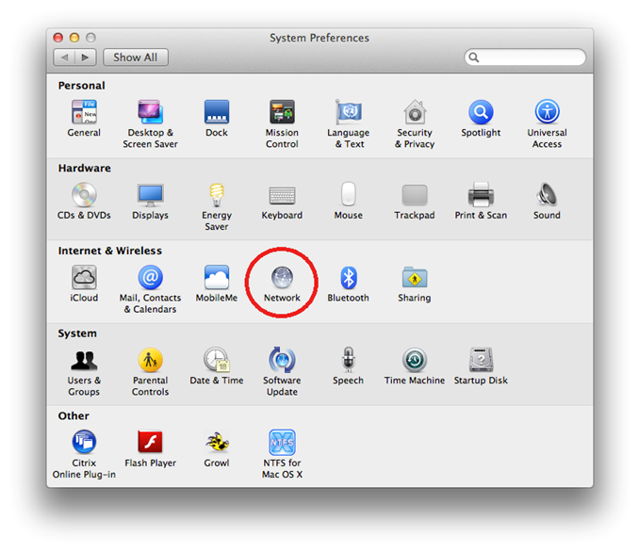Open NTFS for Mac OS X pane
The height and width of the screenshot is (552, 639).
[282, 443]
